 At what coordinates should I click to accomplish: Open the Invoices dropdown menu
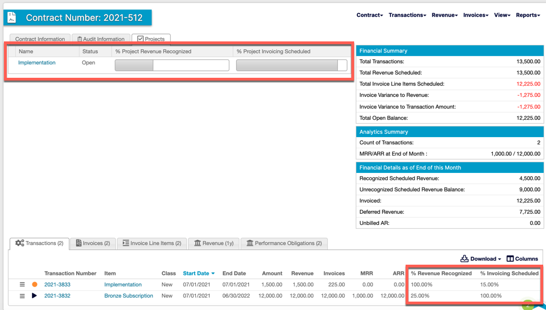tap(476, 15)
